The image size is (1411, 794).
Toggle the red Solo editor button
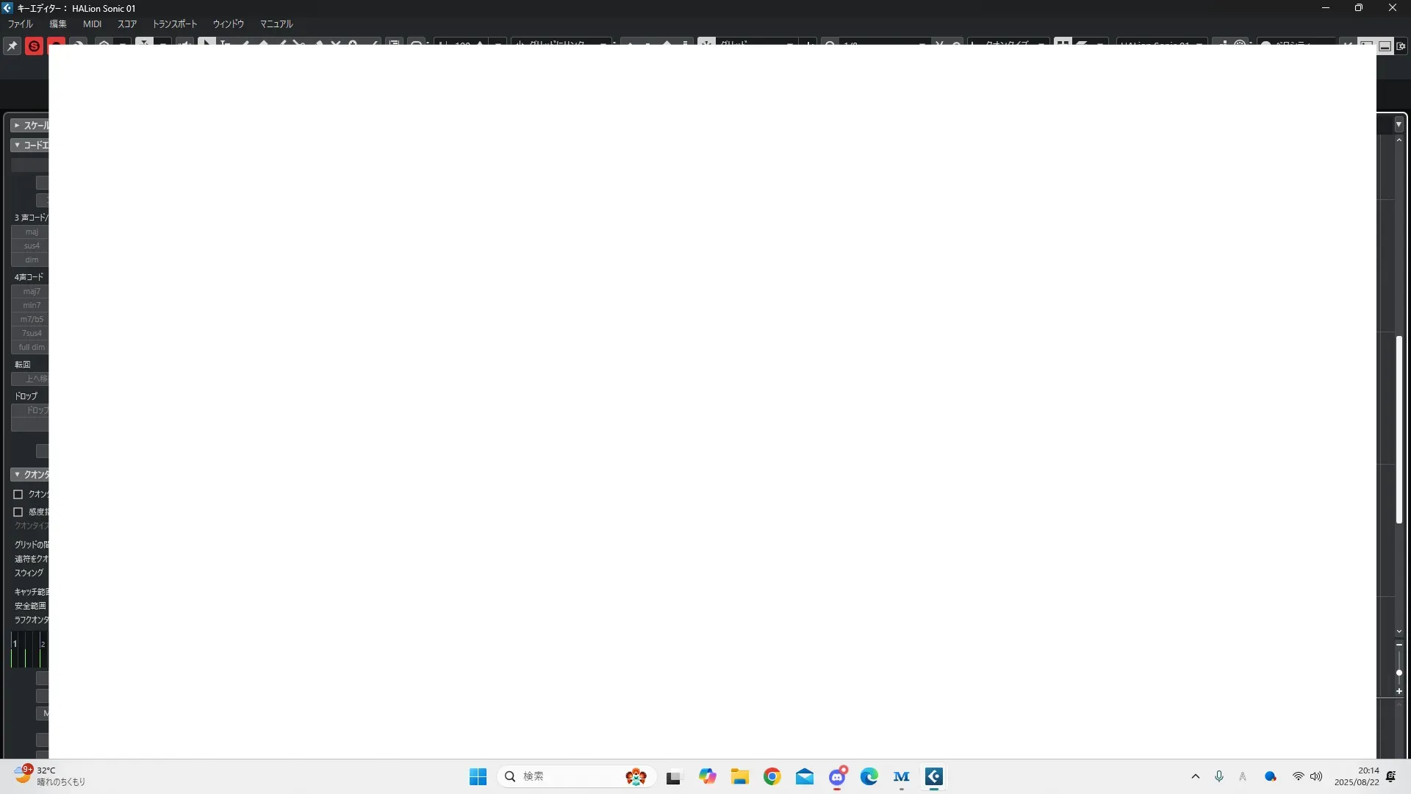point(34,46)
